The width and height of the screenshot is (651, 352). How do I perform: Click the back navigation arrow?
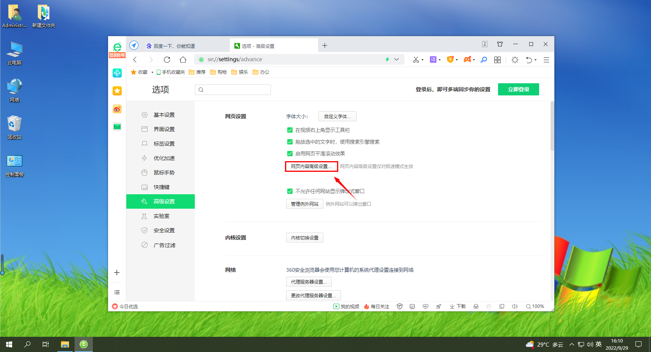pyautogui.click(x=135, y=60)
